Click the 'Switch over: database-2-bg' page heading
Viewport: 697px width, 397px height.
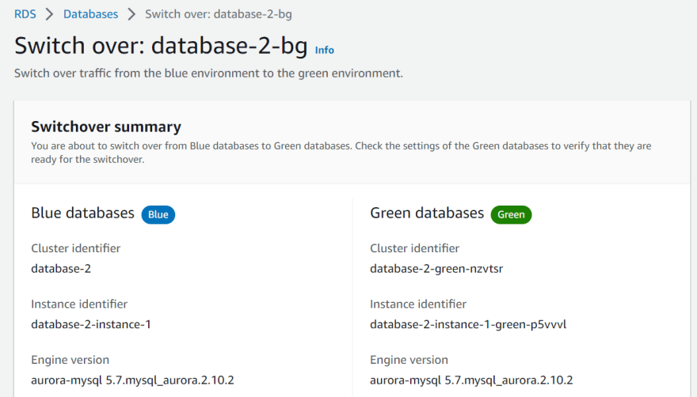pos(161,46)
